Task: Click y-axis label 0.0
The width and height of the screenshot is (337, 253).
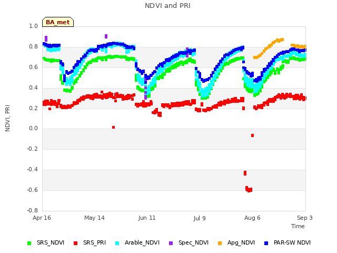Action: coord(33,129)
